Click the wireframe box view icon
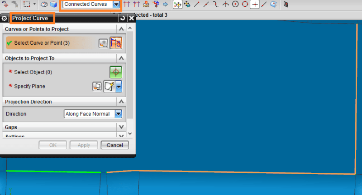 (x=44, y=4)
